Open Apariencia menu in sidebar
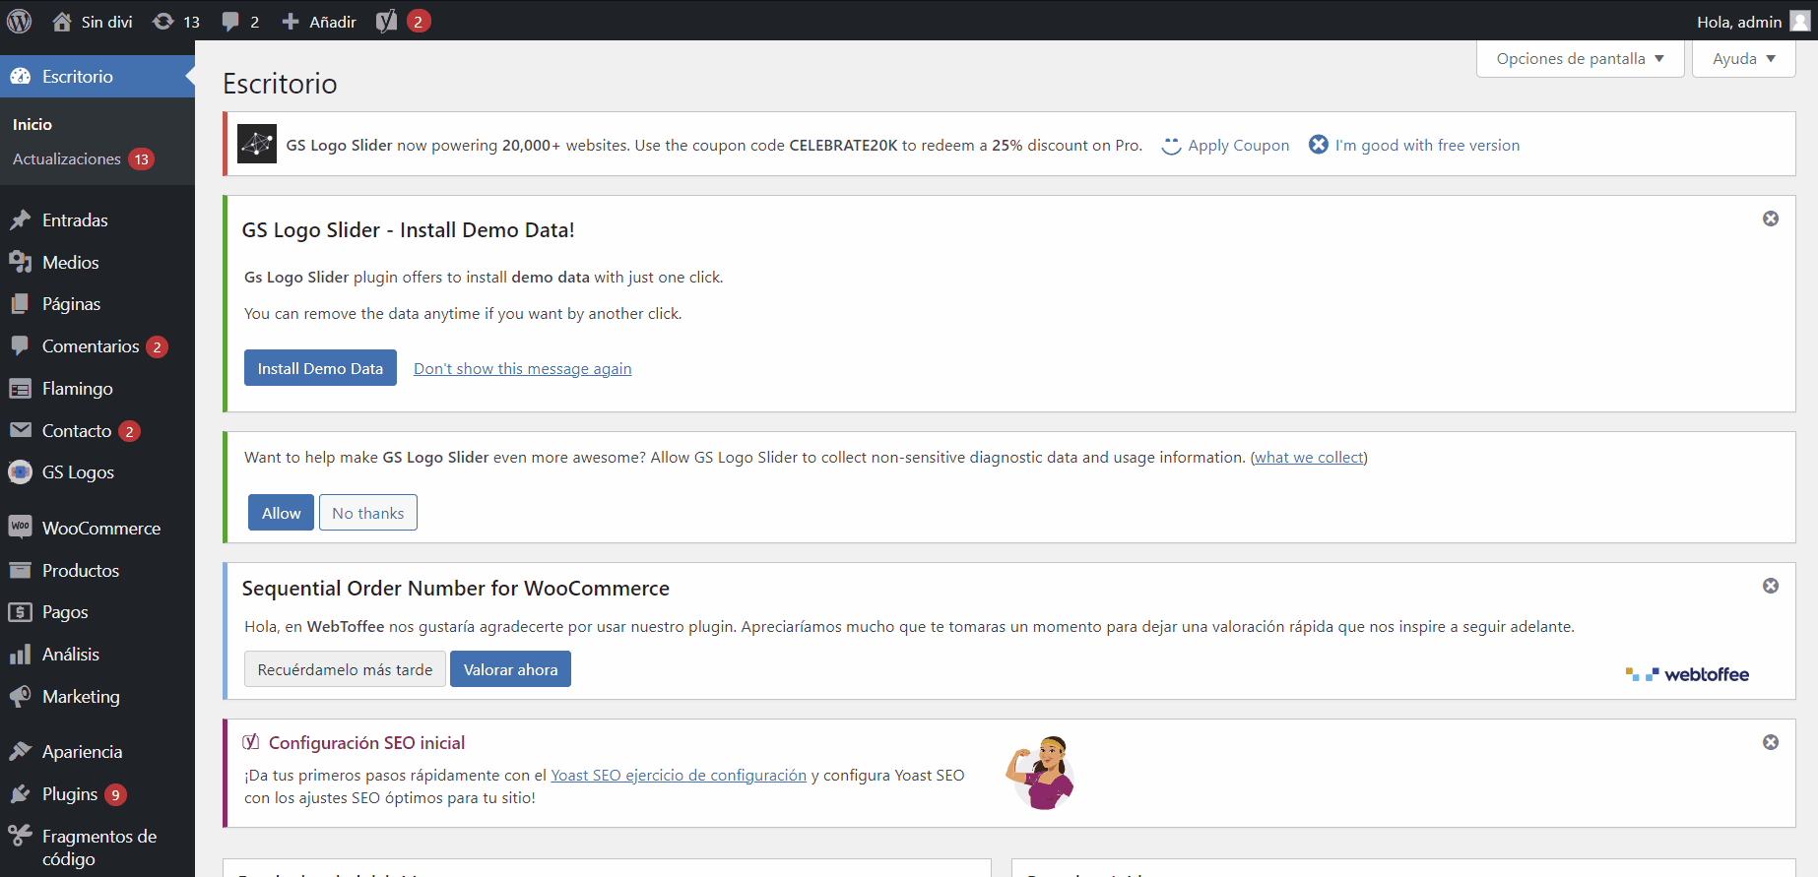Screen dimensions: 1818x877 click(x=82, y=752)
